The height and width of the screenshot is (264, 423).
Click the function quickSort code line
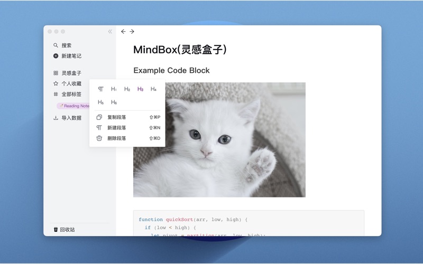point(193,220)
